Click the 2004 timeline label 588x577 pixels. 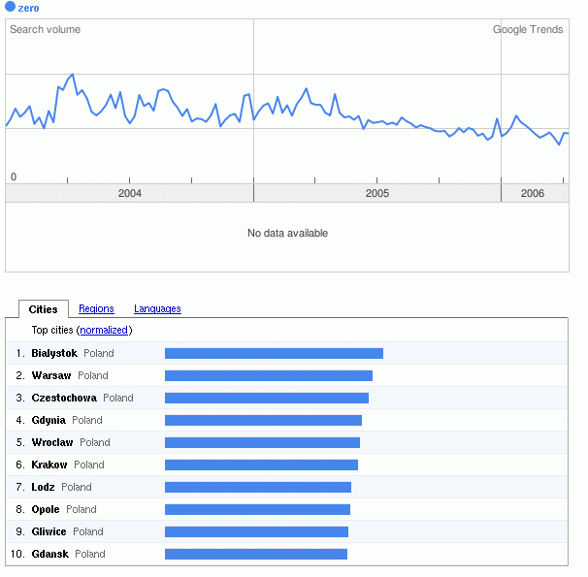click(x=129, y=194)
